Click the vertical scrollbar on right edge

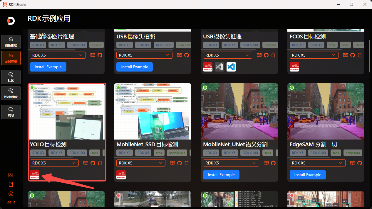369,56
